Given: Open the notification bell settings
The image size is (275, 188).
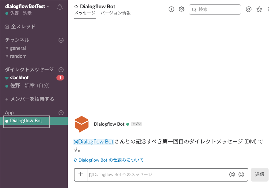Looking at the screenshot, I should 60,6.
